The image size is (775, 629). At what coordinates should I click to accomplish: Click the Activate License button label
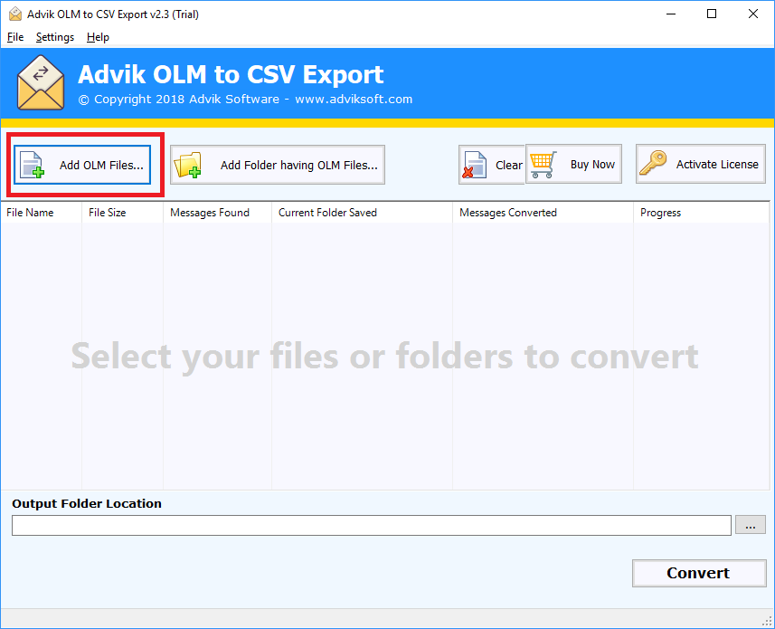coord(717,164)
